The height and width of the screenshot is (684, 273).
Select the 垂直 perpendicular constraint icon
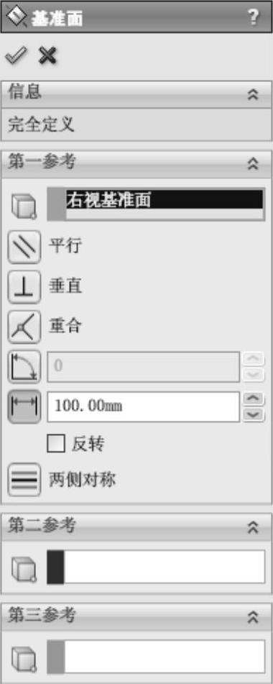24,286
